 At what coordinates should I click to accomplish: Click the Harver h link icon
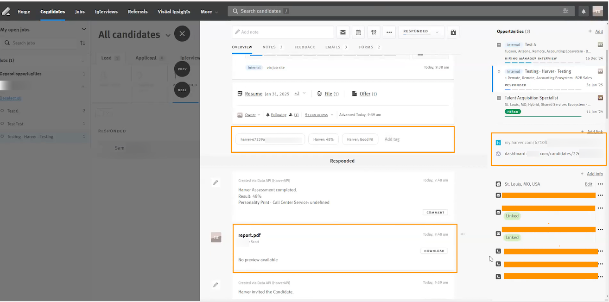coord(498,143)
